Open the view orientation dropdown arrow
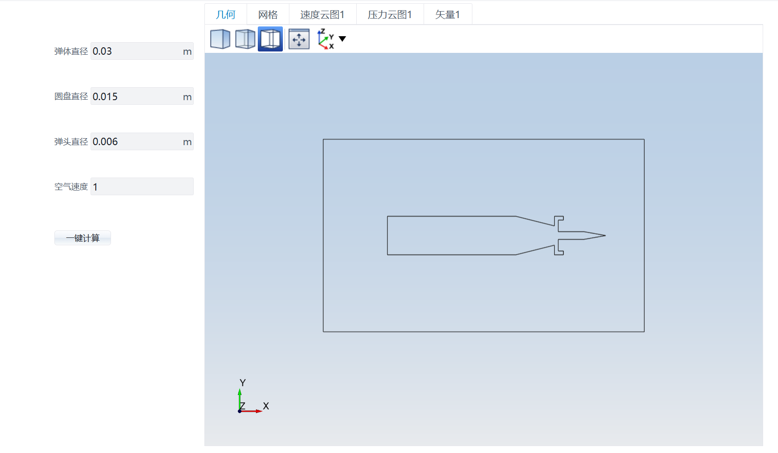 coord(342,39)
